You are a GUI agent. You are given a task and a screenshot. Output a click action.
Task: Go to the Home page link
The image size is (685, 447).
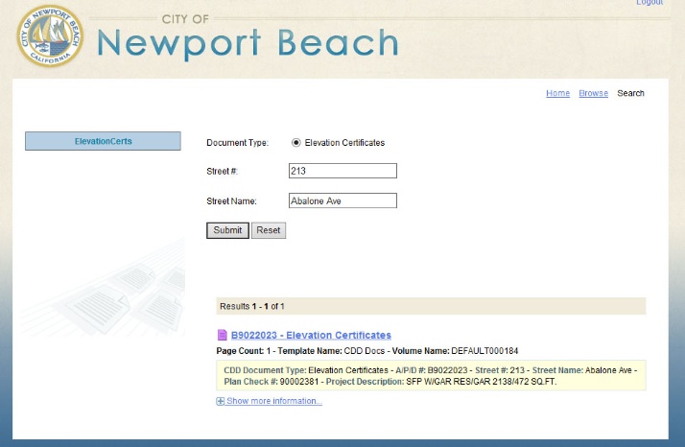click(x=557, y=93)
